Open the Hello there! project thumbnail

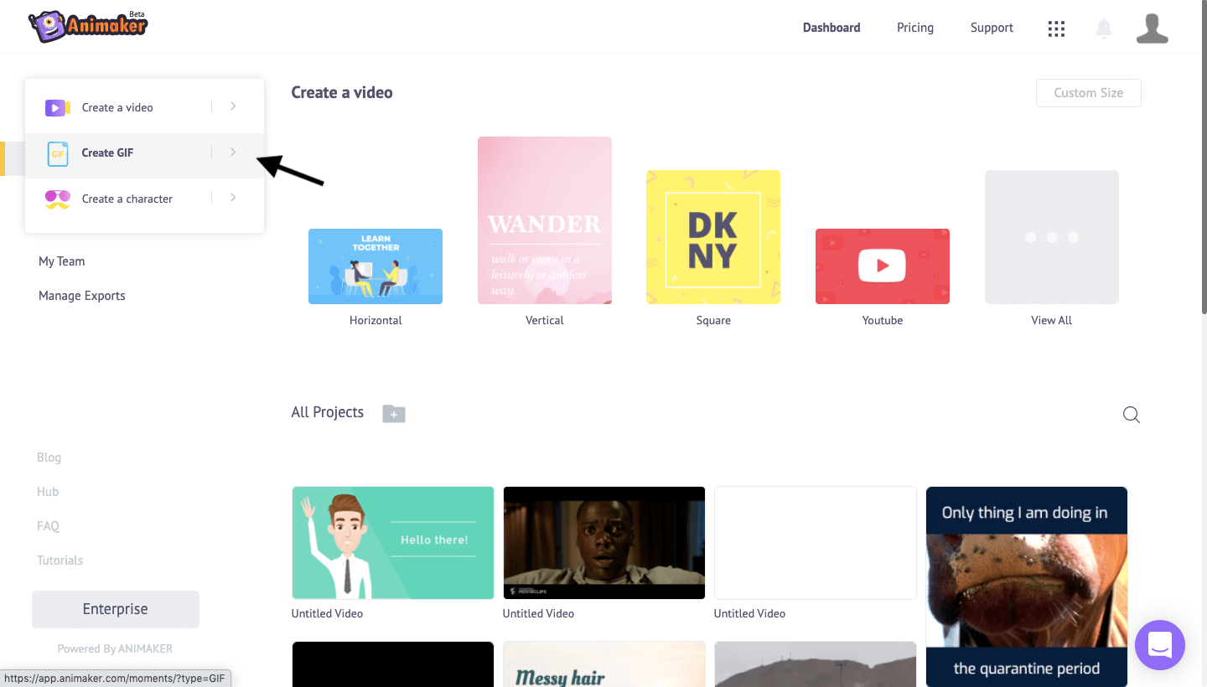pyautogui.click(x=392, y=542)
